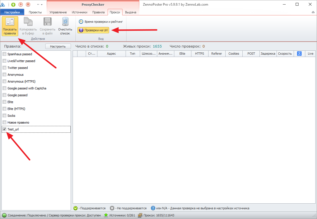Viewport: 317px width, 219px height.
Task: Click the Аноним... column header
Action: [x=165, y=54]
